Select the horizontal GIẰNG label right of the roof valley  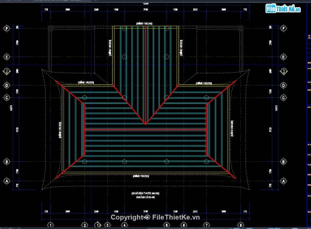pos(204,83)
